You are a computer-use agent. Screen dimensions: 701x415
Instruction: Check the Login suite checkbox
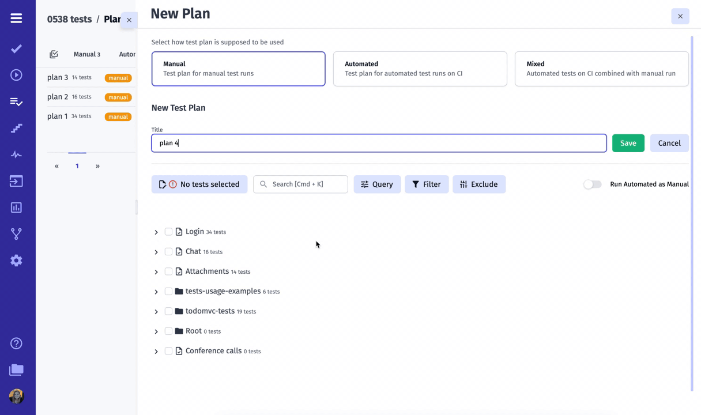tap(168, 232)
